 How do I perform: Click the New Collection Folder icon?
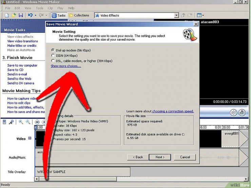[x=190, y=15]
